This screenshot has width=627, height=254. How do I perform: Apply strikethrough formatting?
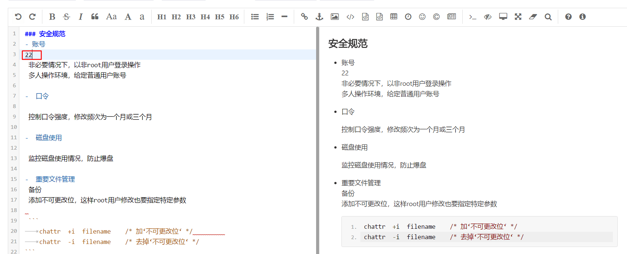66,17
